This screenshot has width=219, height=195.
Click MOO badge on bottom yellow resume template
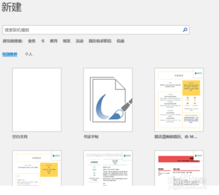click(56, 155)
